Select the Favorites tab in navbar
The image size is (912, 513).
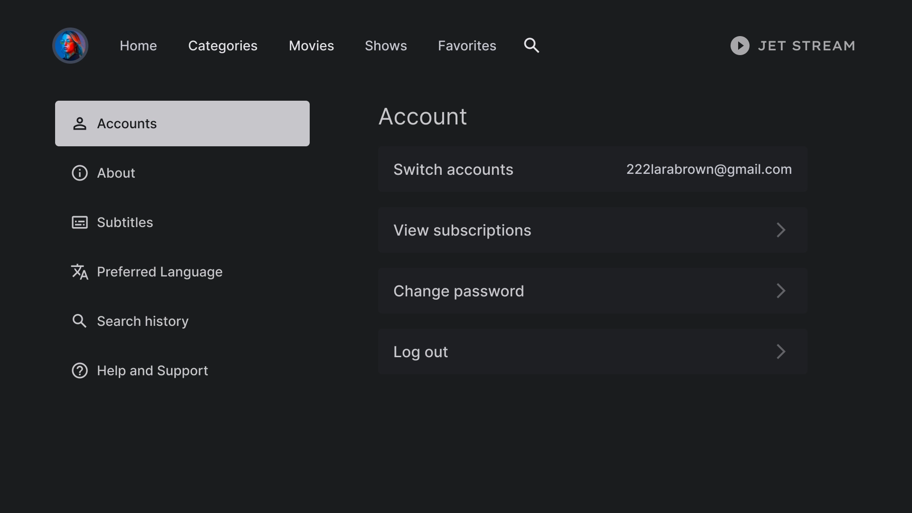point(467,45)
